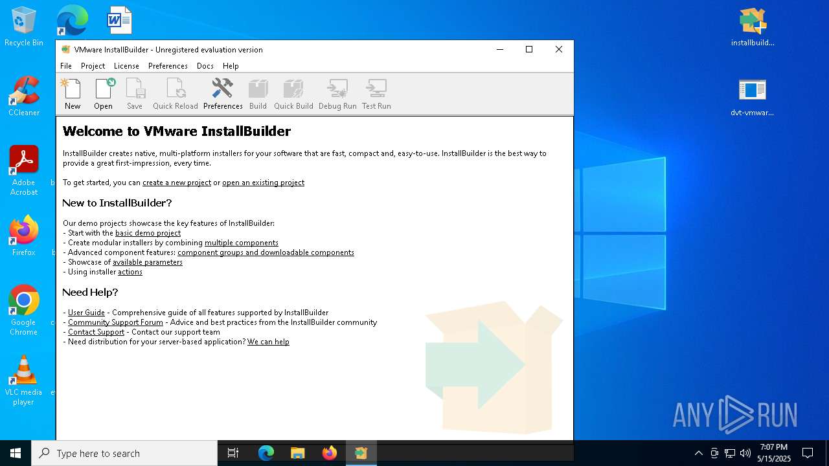Show hidden system tray icons
The width and height of the screenshot is (829, 466).
click(x=698, y=453)
